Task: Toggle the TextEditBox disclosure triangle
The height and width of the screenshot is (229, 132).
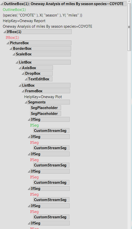Action: [26, 79]
